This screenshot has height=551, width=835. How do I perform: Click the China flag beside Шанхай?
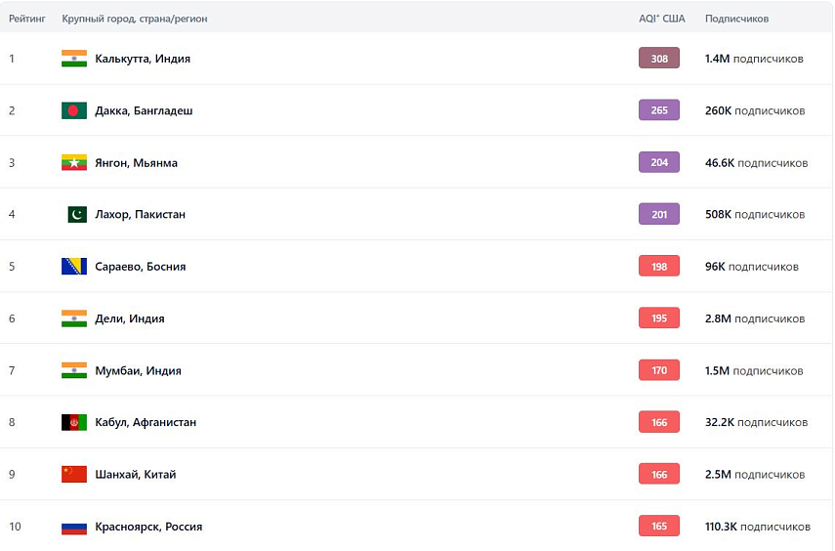tap(74, 474)
